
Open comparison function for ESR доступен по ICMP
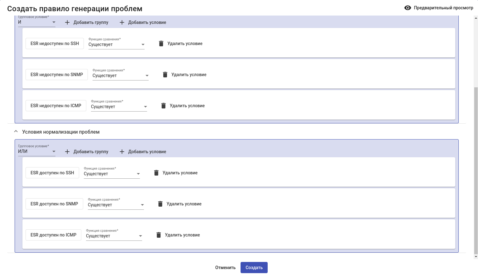click(x=114, y=236)
